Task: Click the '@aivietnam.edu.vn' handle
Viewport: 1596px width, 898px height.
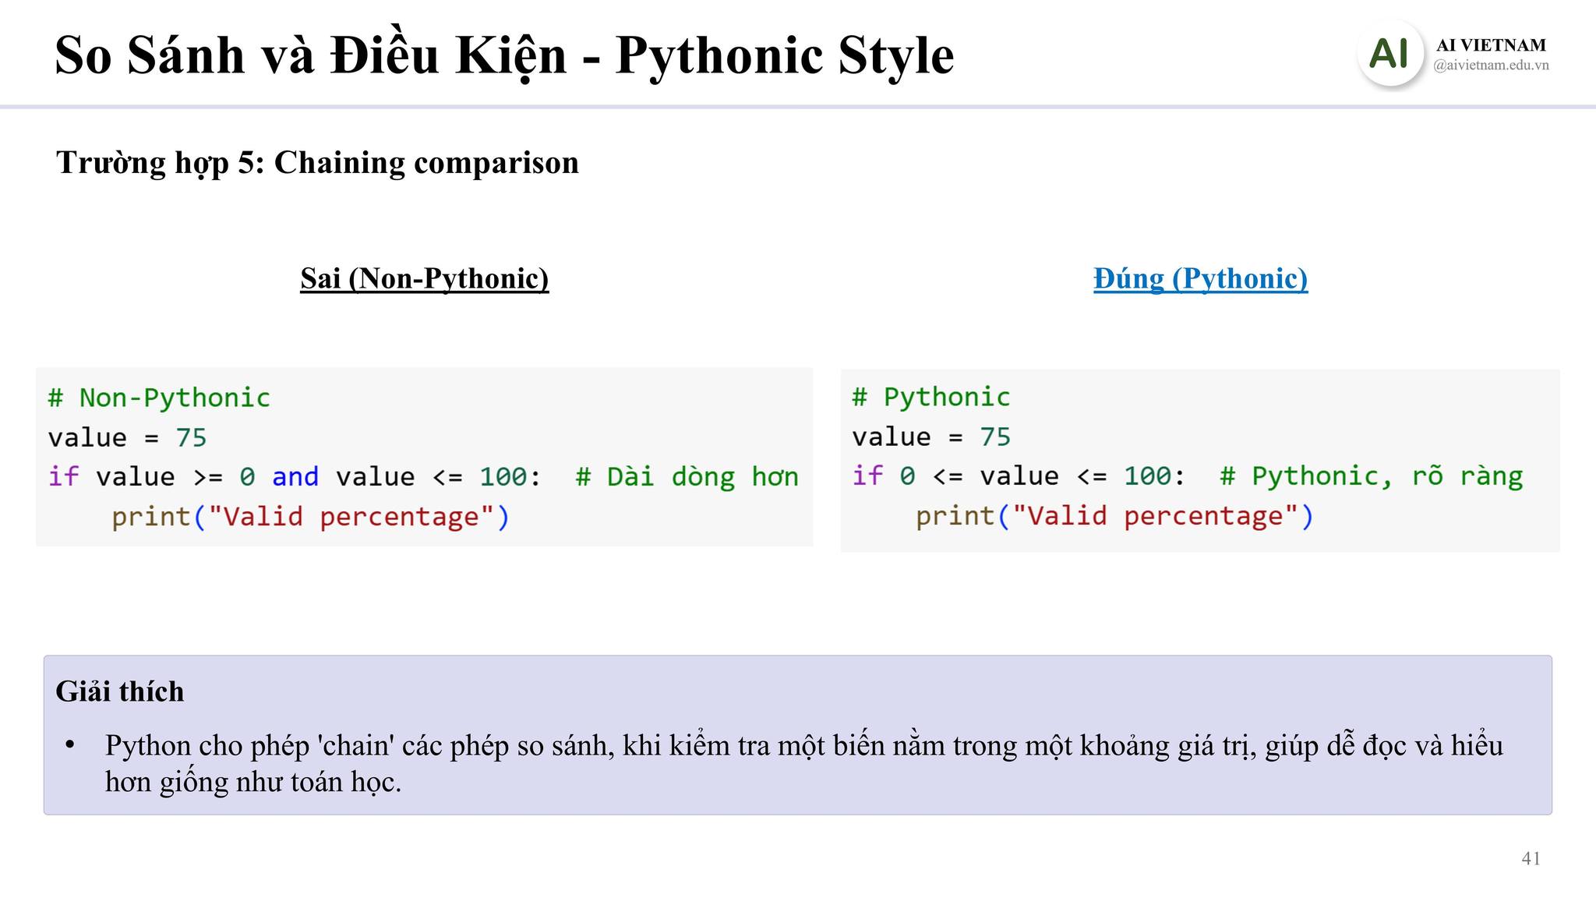Action: [1491, 65]
